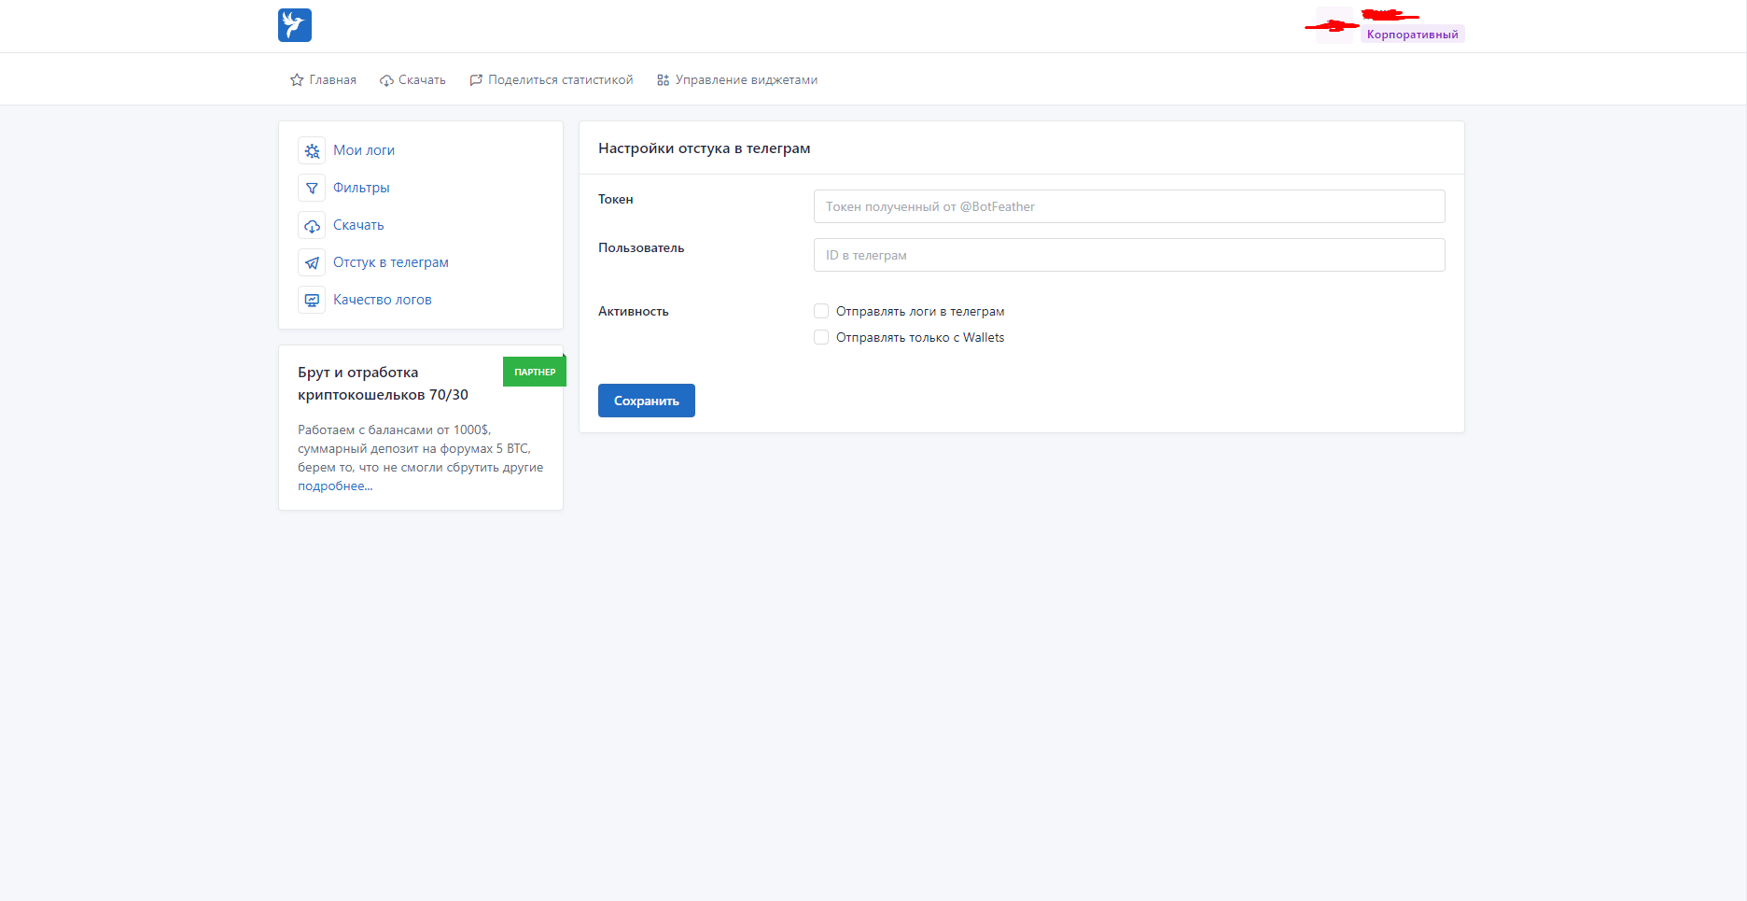This screenshot has width=1747, height=901.
Task: Click the ID в телеграм input field
Action: [x=1128, y=255]
